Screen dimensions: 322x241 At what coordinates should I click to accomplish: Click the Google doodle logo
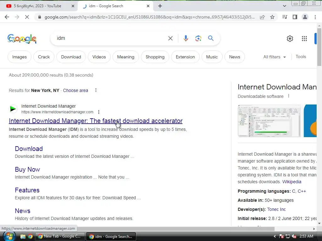(x=22, y=39)
